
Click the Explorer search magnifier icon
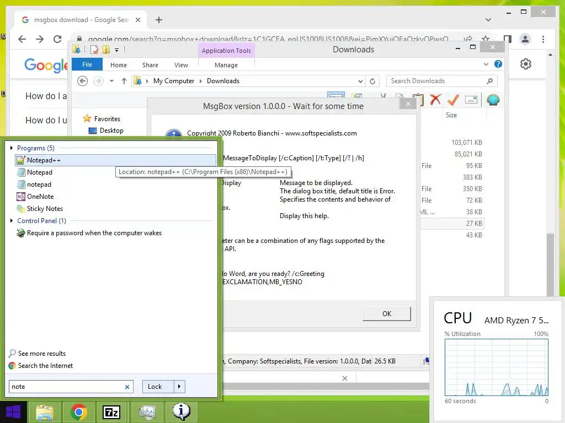click(489, 81)
